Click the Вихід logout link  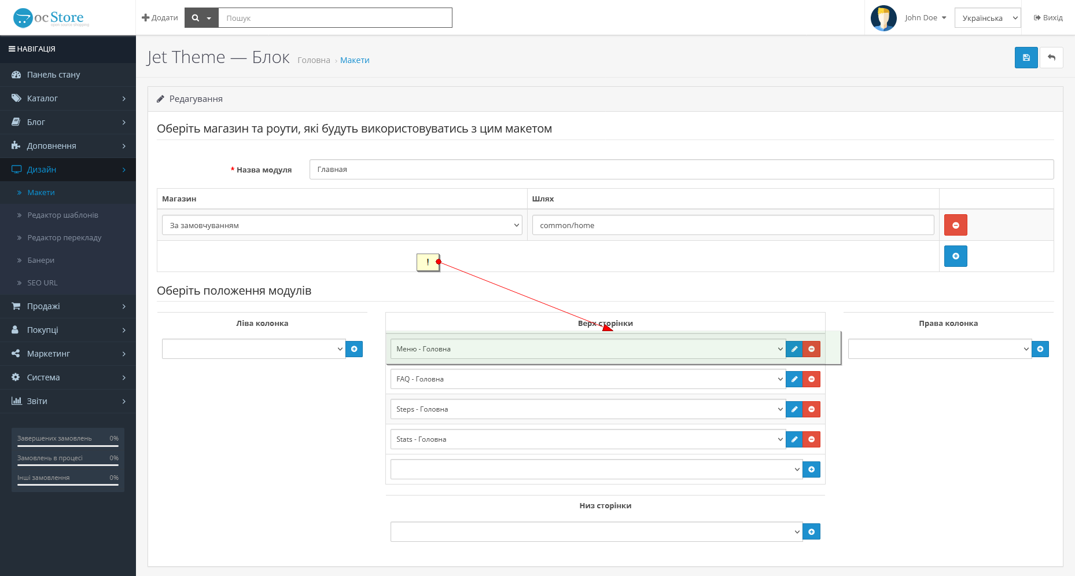point(1048,18)
